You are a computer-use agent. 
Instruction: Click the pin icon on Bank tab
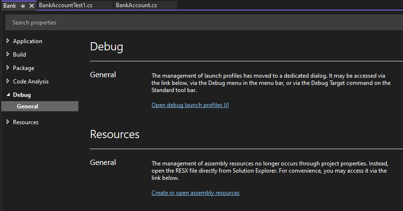(x=23, y=6)
